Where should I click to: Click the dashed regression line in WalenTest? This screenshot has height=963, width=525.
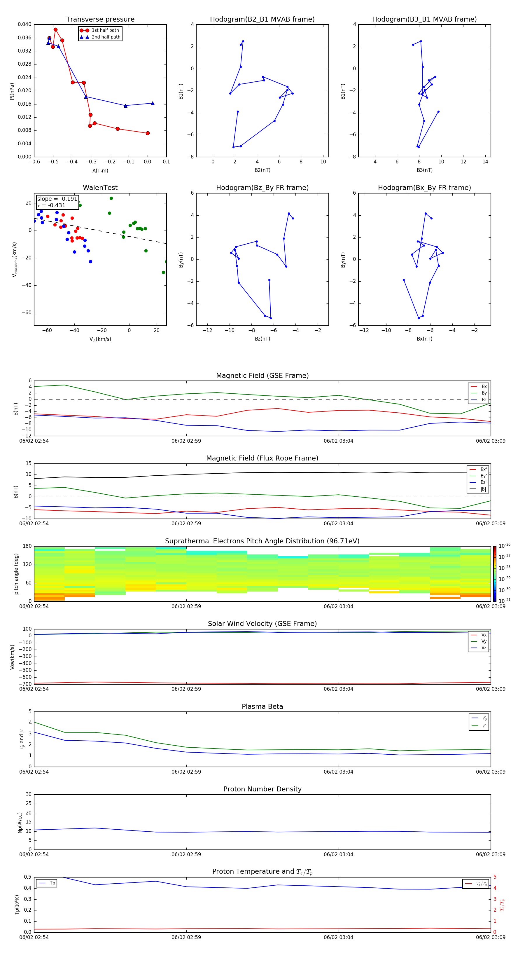(100, 231)
